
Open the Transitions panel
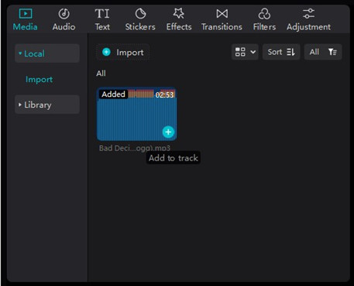(222, 20)
